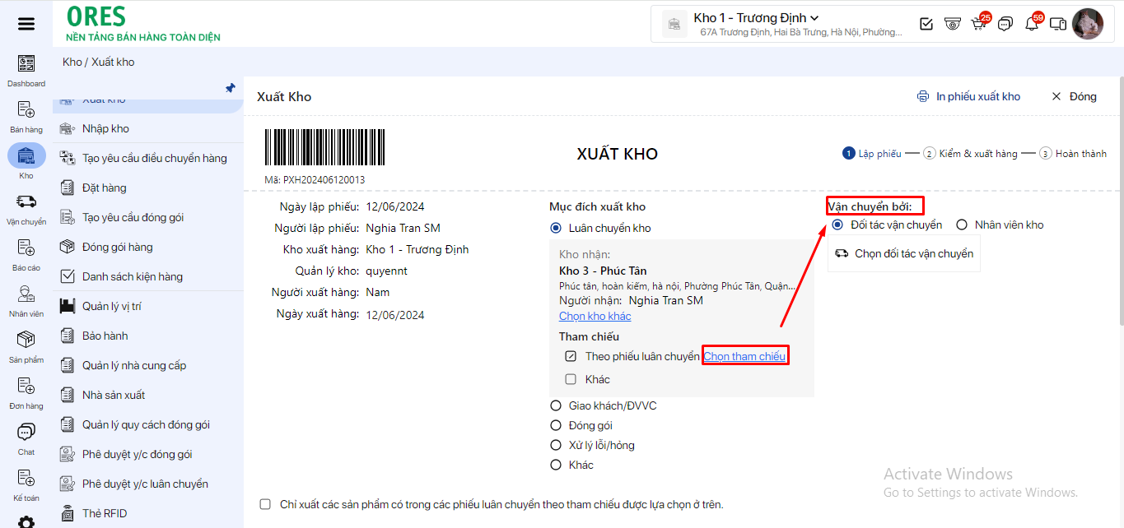Click the Chọn kho khác link
The height and width of the screenshot is (528, 1124).
pos(595,316)
